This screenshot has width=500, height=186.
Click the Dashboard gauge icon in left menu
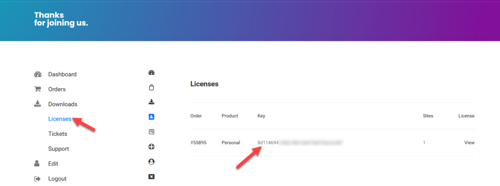[x=38, y=74]
